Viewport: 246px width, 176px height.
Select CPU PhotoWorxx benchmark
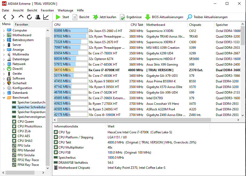coord(30,126)
